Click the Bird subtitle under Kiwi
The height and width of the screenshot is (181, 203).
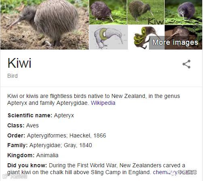[13, 76]
